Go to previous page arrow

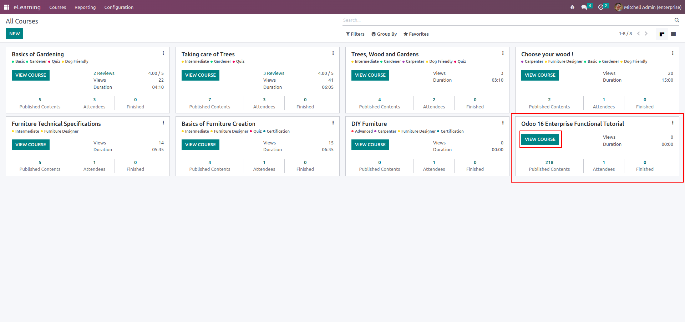[x=638, y=34]
